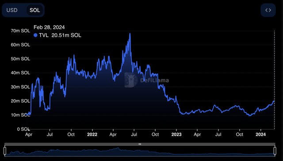Click the 40m SOL y-axis label
Image resolution: width=283 pixels, height=161 pixels.
click(20, 73)
